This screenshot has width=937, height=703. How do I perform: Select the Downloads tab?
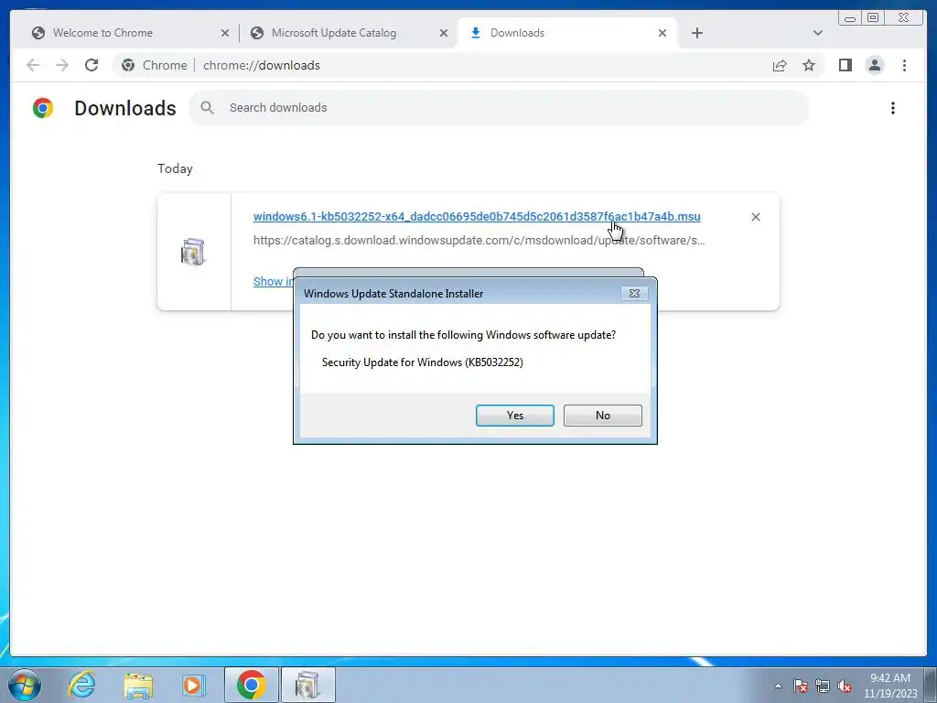[567, 33]
